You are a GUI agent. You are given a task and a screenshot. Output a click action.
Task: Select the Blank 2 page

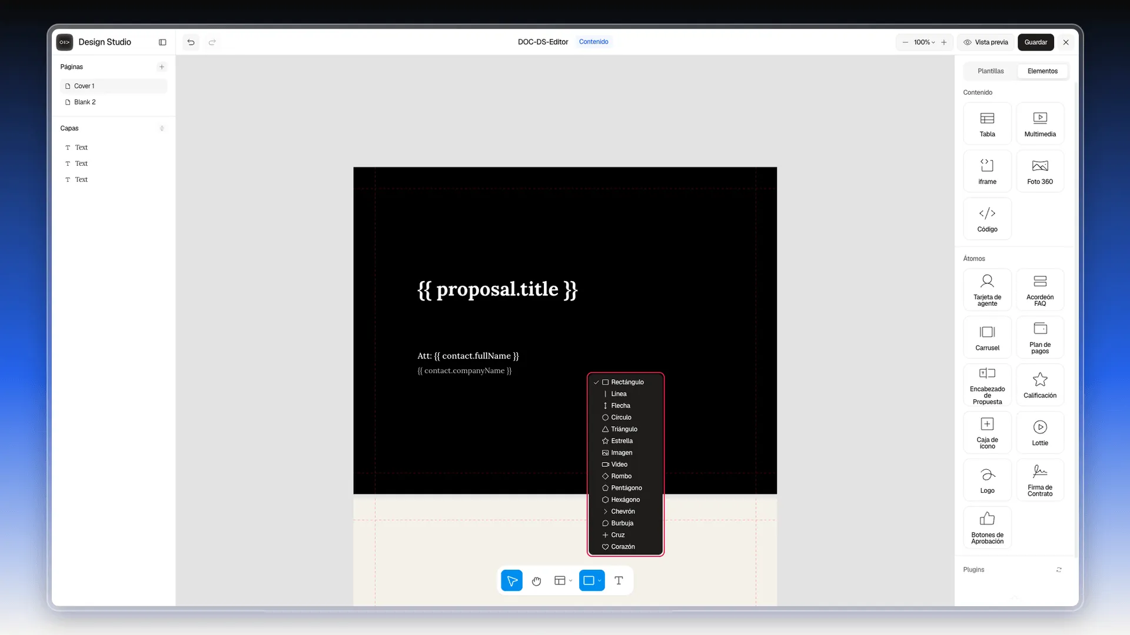click(x=114, y=102)
